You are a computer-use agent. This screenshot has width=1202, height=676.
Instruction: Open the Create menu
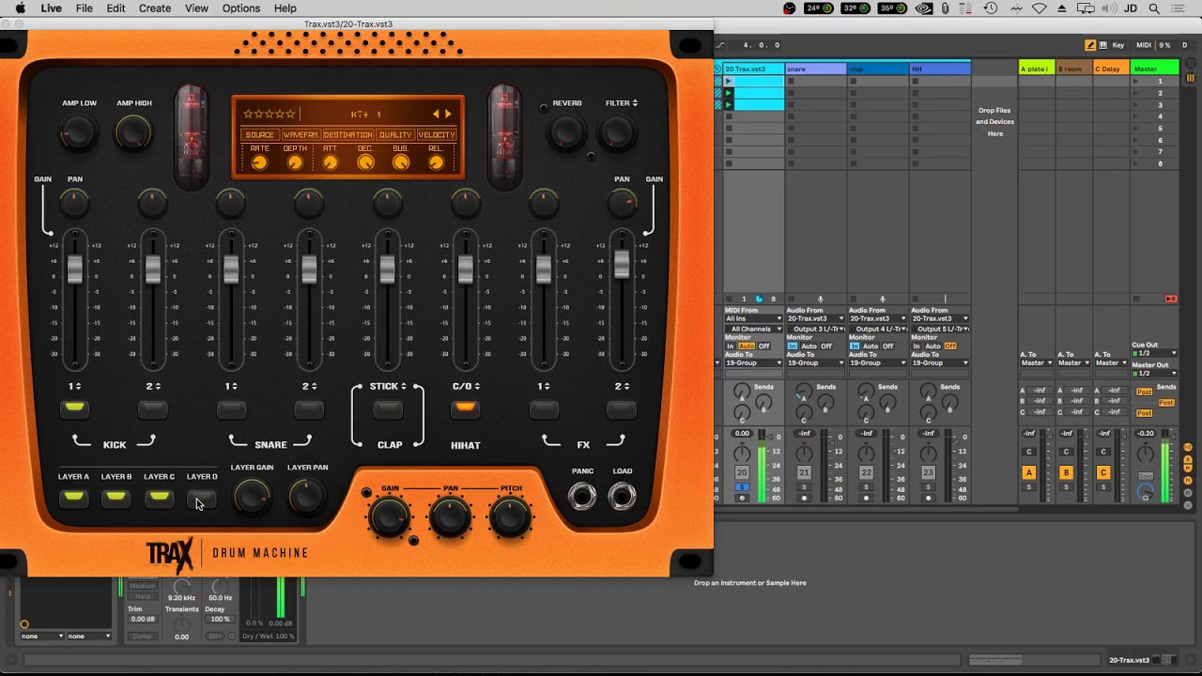click(x=155, y=8)
